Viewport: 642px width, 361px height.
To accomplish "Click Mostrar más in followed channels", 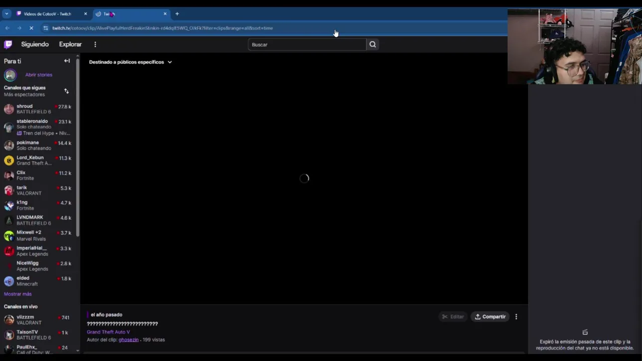I will (18, 294).
